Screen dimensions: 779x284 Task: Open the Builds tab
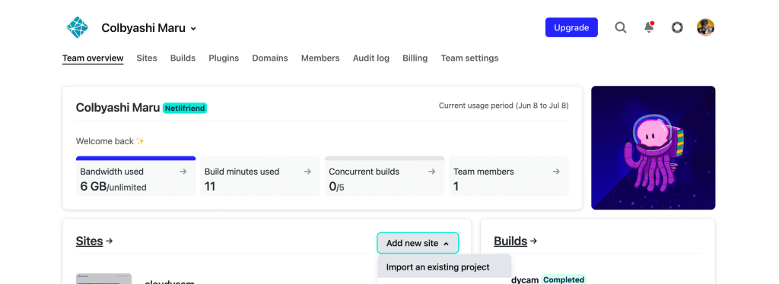(183, 58)
